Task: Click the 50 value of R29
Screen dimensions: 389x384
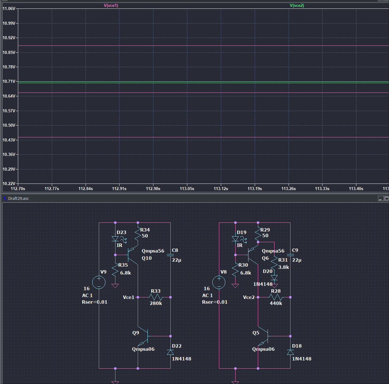Action: (x=265, y=236)
